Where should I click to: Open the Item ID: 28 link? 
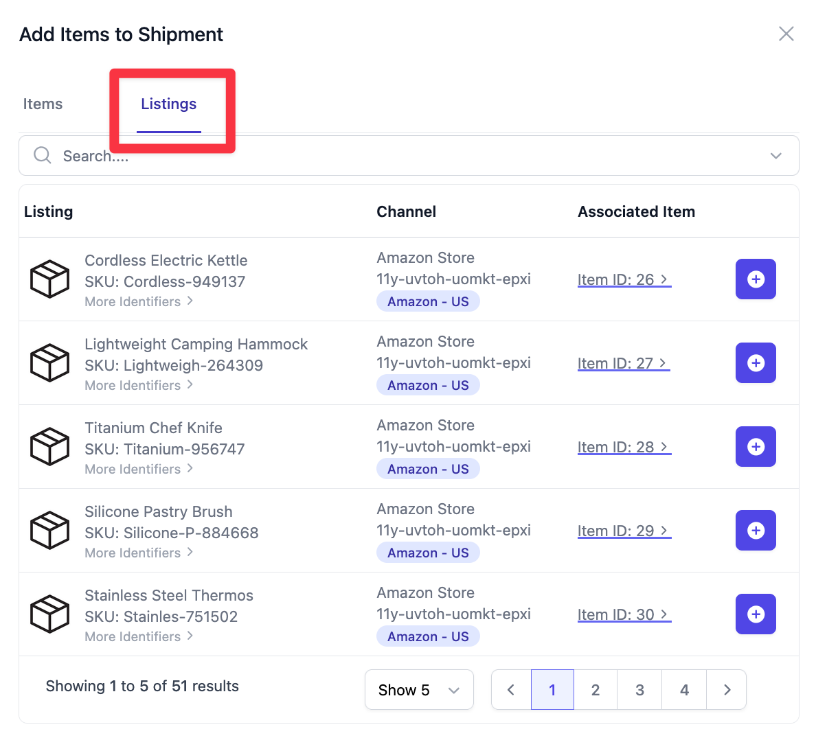click(x=624, y=447)
